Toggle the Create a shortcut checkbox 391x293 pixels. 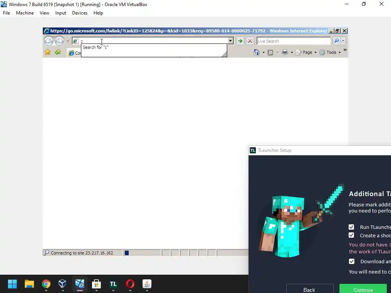(x=351, y=235)
